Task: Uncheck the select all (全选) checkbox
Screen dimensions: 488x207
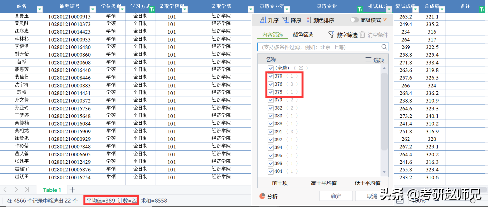Action: point(270,68)
